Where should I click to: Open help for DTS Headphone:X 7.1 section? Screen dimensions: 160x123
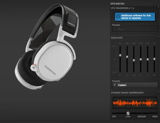[x=158, y=7]
